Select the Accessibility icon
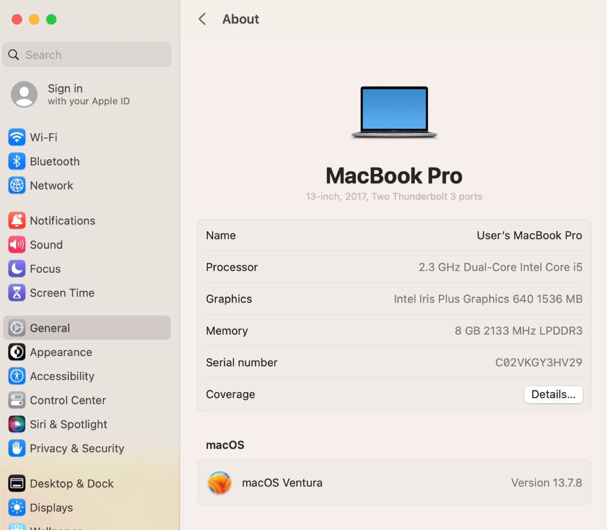 17,376
